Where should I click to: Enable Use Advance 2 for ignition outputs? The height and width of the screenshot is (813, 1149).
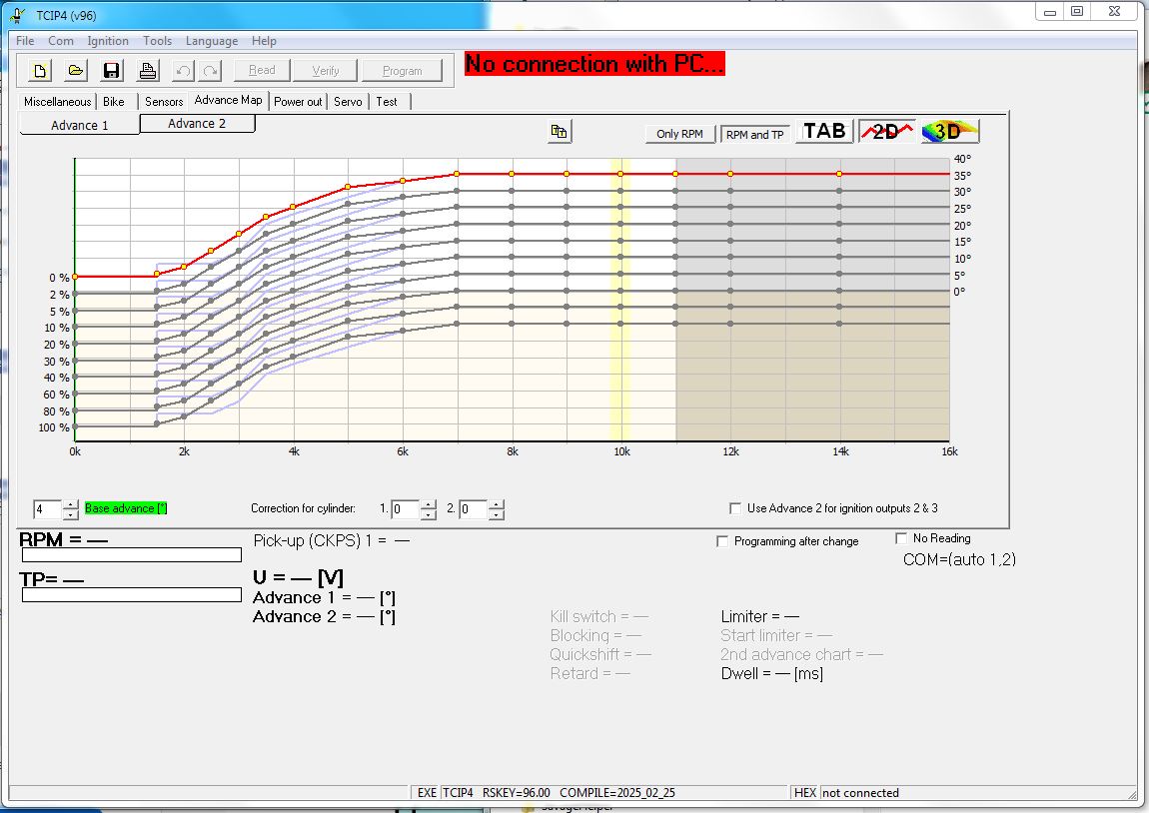pos(735,508)
